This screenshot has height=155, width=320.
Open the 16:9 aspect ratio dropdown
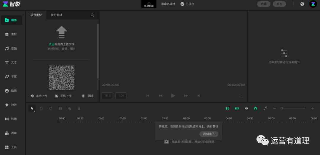pyautogui.click(x=107, y=96)
